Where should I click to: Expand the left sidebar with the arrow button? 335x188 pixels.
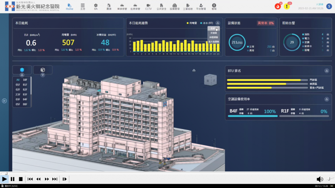point(4,101)
